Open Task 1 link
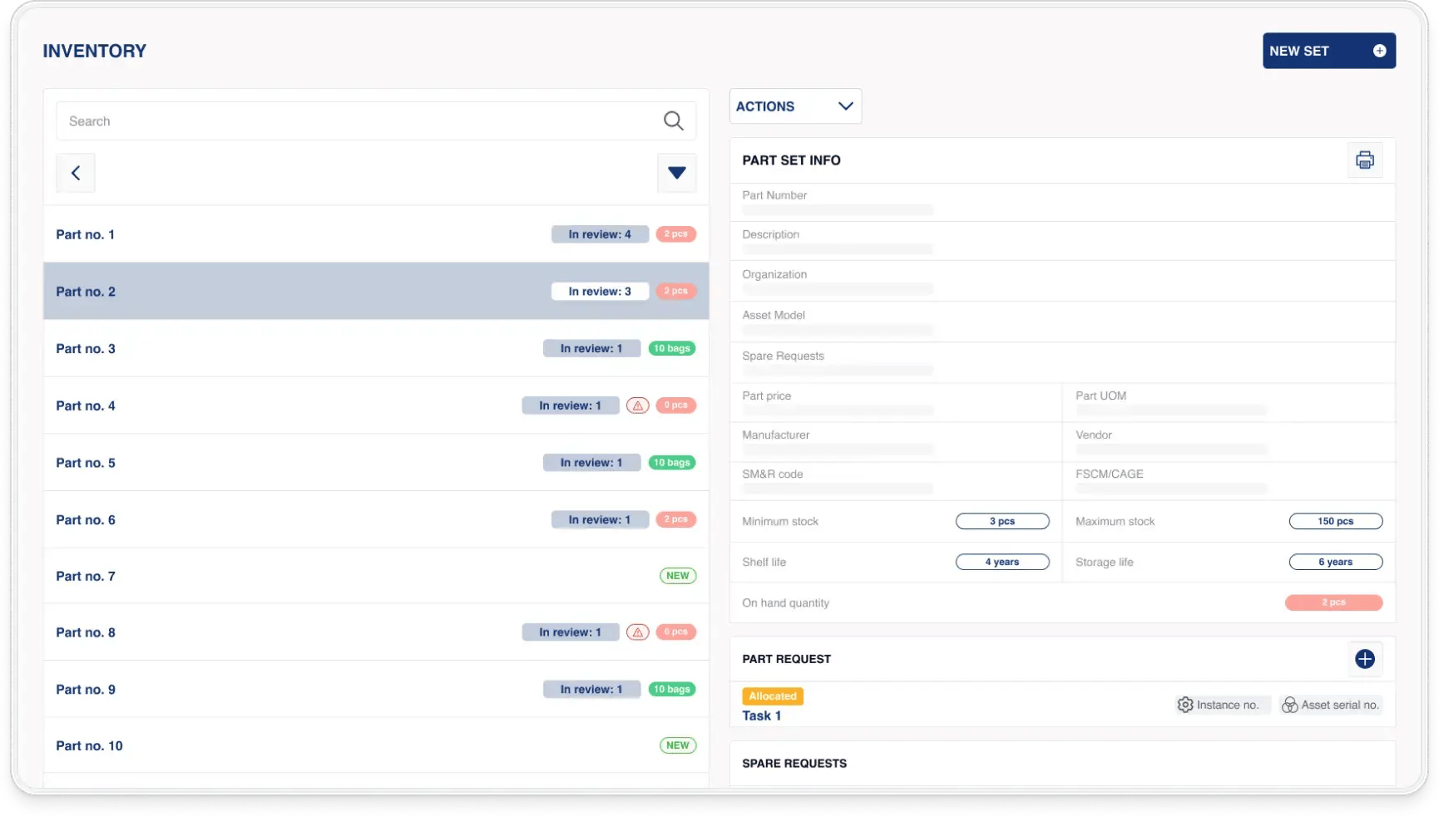 (x=761, y=715)
